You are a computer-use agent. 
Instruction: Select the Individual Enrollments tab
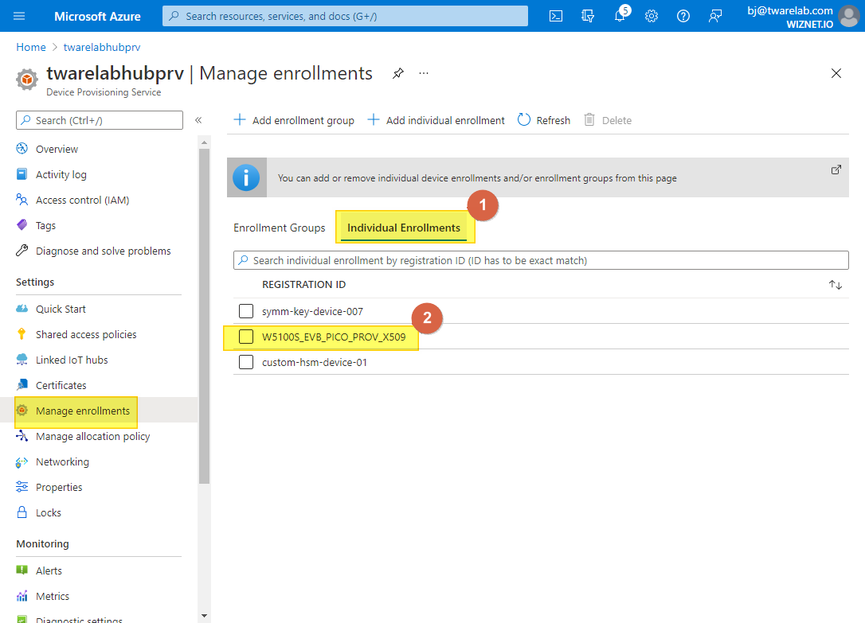click(x=404, y=228)
